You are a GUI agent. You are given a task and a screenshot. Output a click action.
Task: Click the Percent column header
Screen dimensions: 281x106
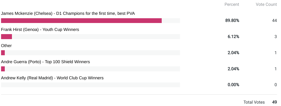point(232,4)
